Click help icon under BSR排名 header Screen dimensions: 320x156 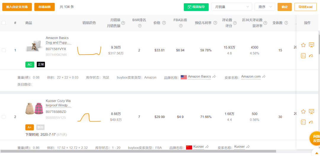point(140,26)
